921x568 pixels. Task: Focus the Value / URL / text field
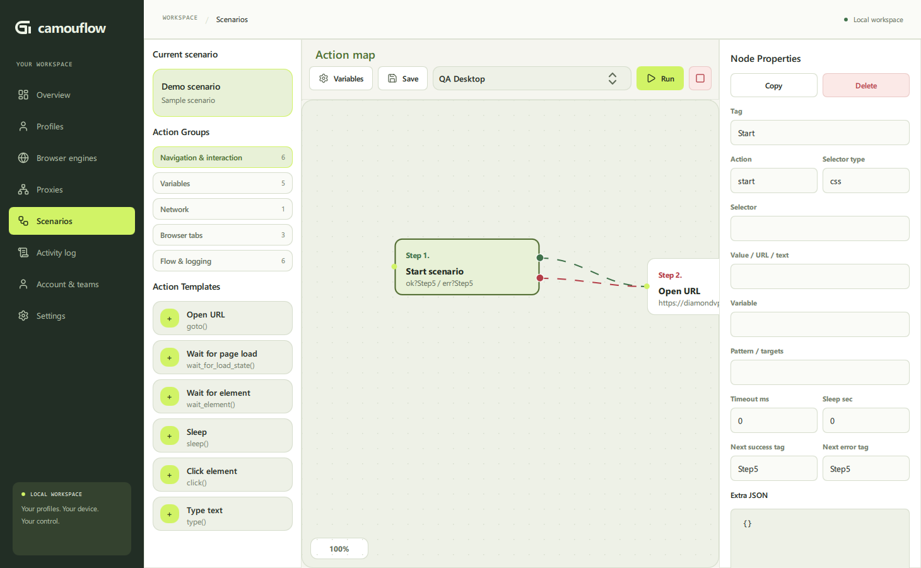point(819,276)
